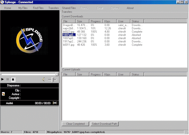Click the stop button in media player
The height and width of the screenshot is (135, 189).
13,79
